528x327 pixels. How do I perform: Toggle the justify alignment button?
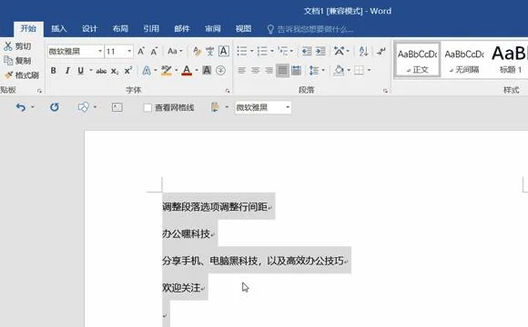(x=282, y=70)
